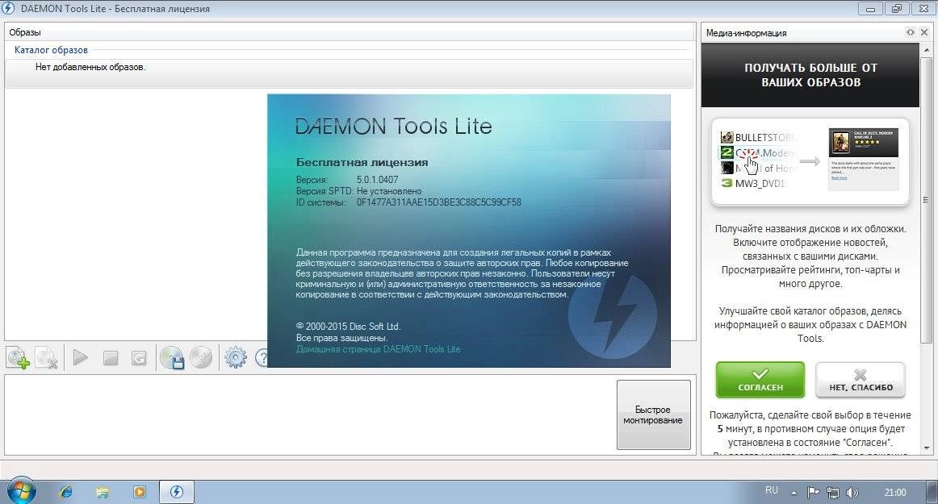The image size is (938, 504).
Task: Click the © 2000-2015 Disc Soft Ltd. line
Action: coord(348,327)
